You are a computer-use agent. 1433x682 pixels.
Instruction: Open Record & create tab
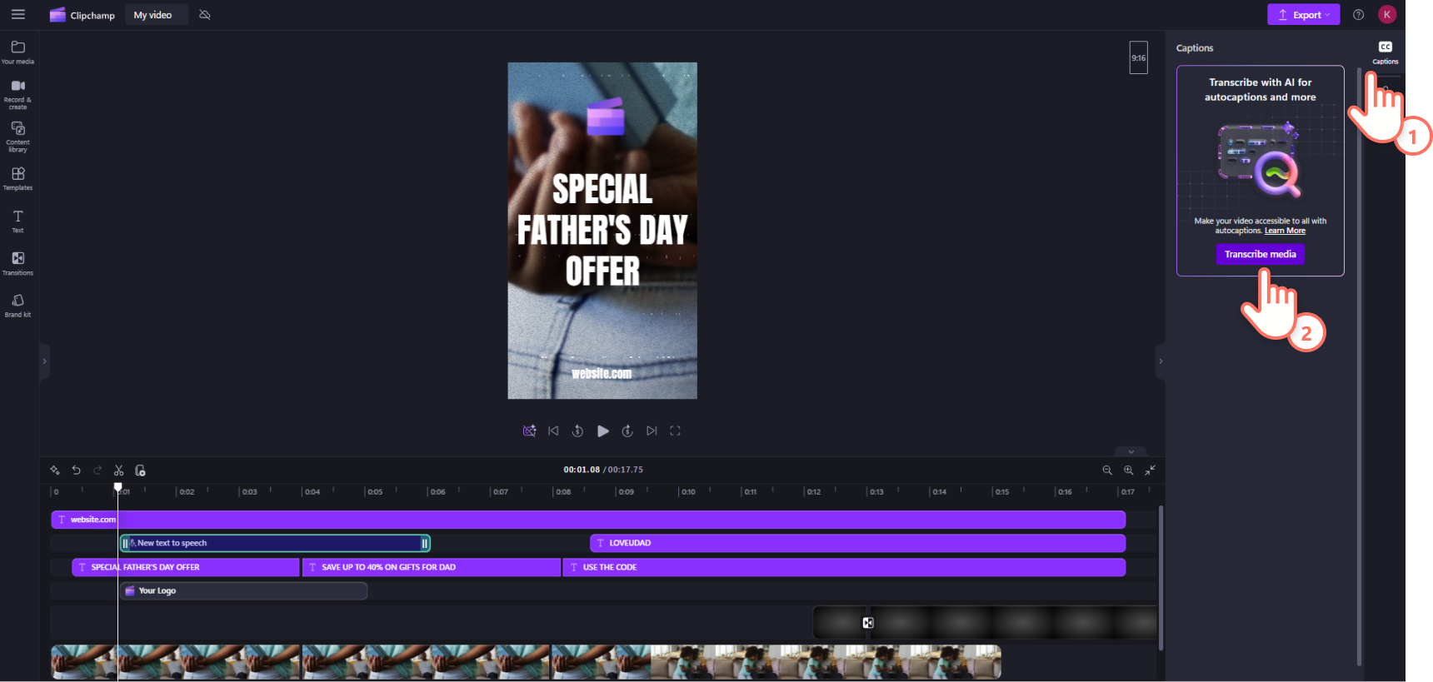[17, 94]
